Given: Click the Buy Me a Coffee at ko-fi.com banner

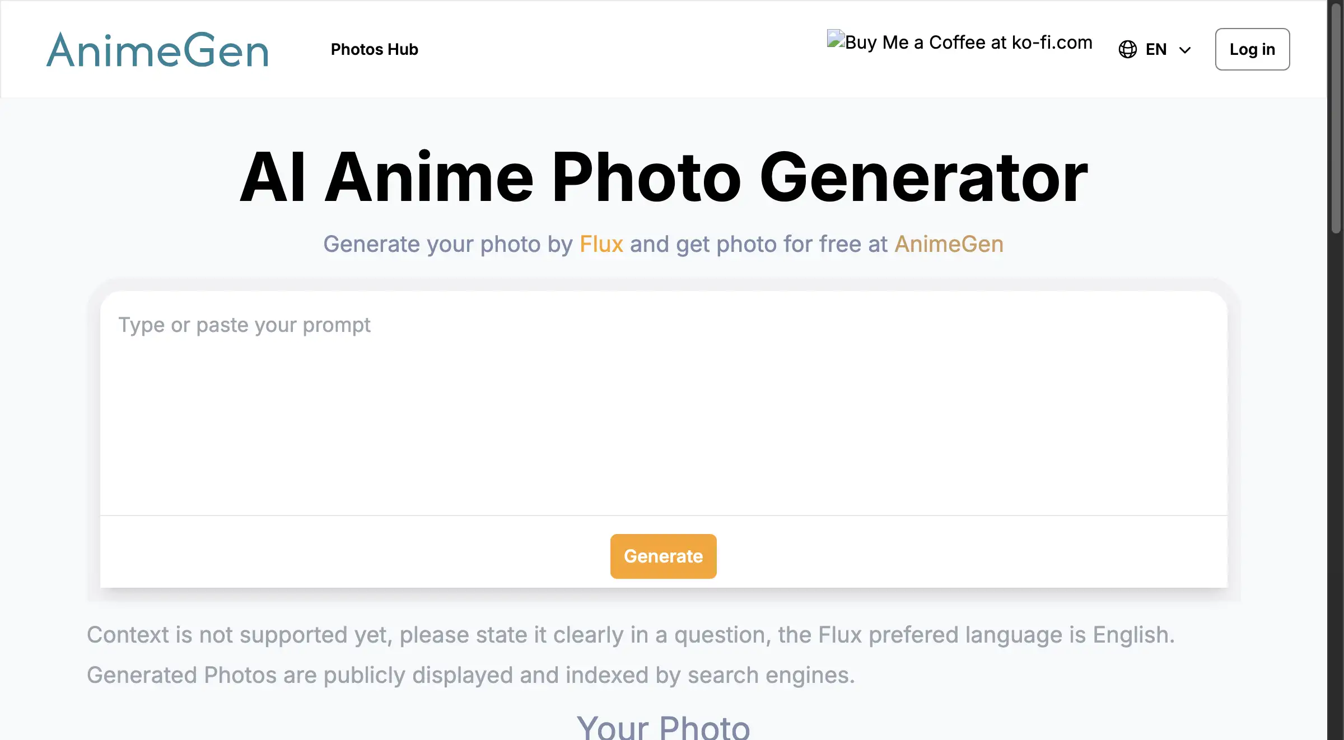Looking at the screenshot, I should pos(960,42).
